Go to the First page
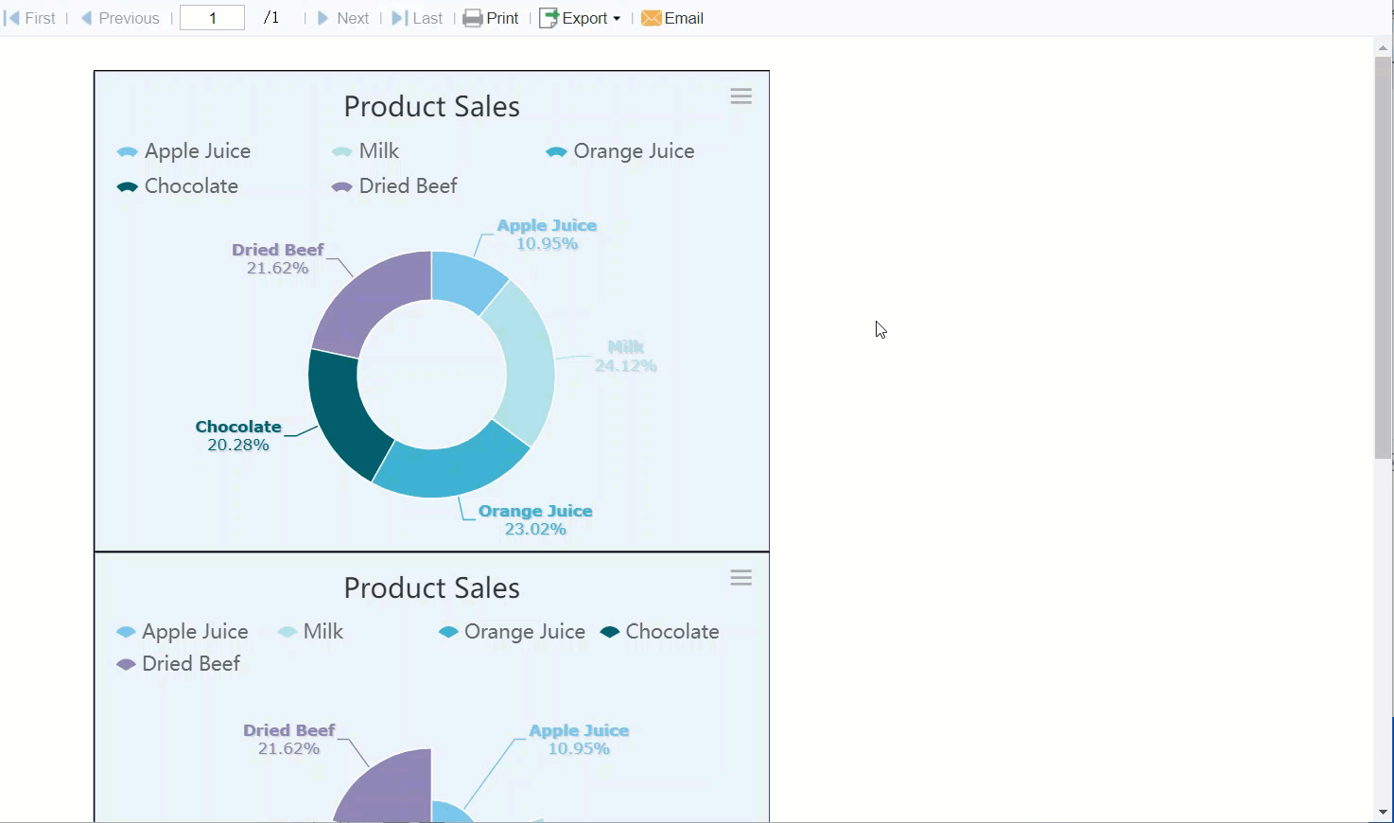This screenshot has width=1394, height=823. (30, 18)
